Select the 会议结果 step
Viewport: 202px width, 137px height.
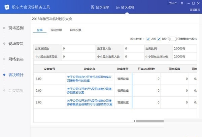pos(16,90)
